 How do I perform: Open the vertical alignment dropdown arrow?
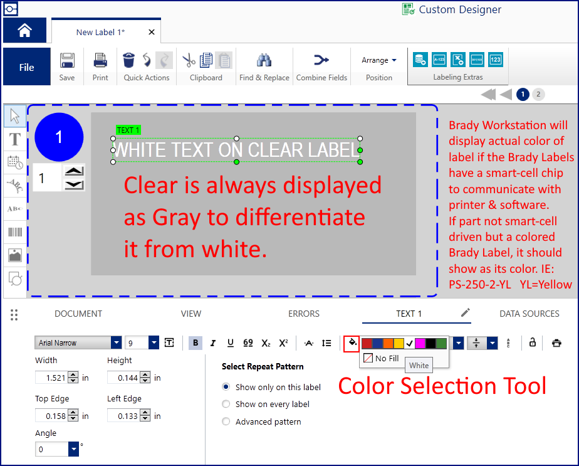click(x=493, y=343)
